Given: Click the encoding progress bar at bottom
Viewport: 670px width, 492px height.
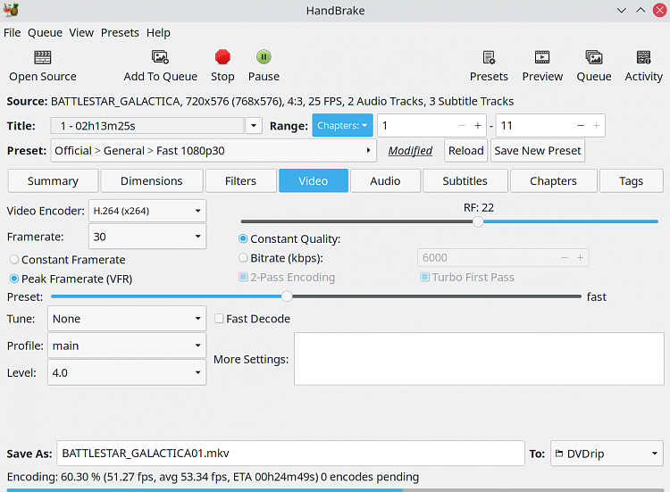Looking at the screenshot, I should tap(335, 490).
